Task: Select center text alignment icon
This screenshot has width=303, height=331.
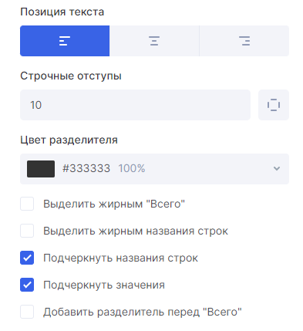Action: pyautogui.click(x=154, y=41)
